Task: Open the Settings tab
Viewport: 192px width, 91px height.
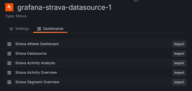Action: click(19, 29)
